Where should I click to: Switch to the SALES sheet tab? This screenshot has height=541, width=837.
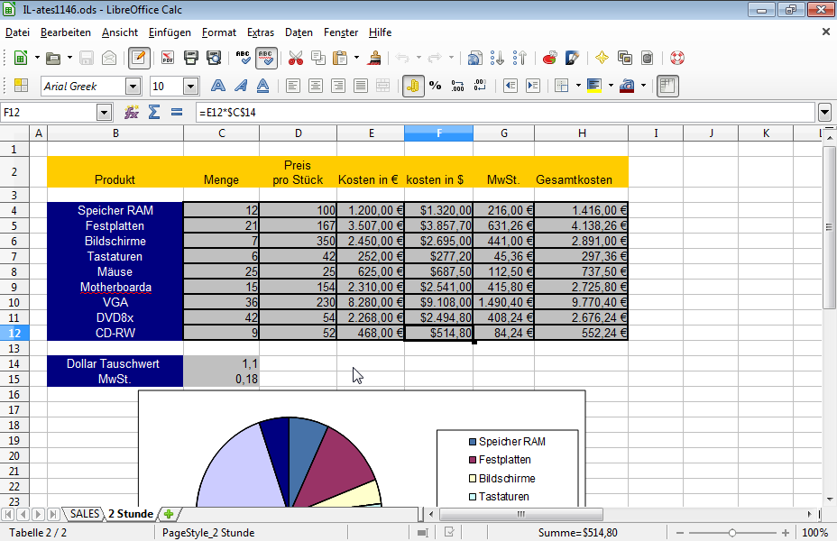click(x=85, y=514)
